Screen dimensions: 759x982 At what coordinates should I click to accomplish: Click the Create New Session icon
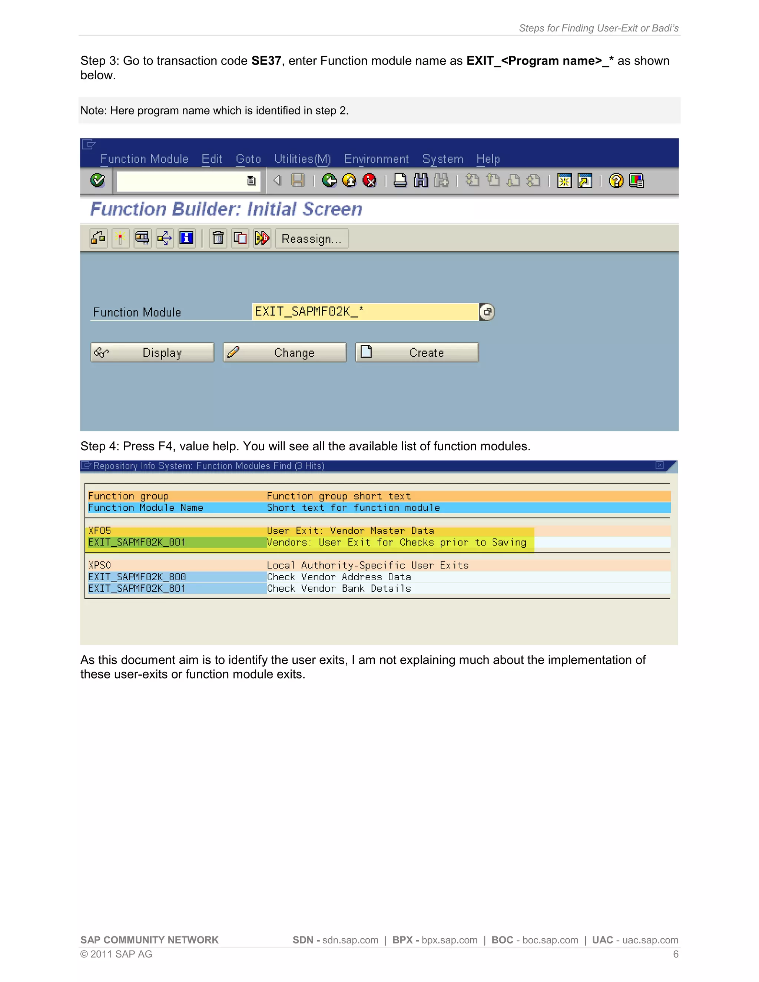pos(564,181)
